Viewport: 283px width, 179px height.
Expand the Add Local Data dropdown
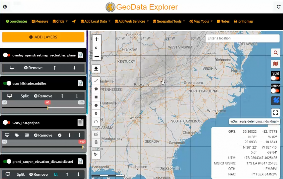tap(95, 21)
